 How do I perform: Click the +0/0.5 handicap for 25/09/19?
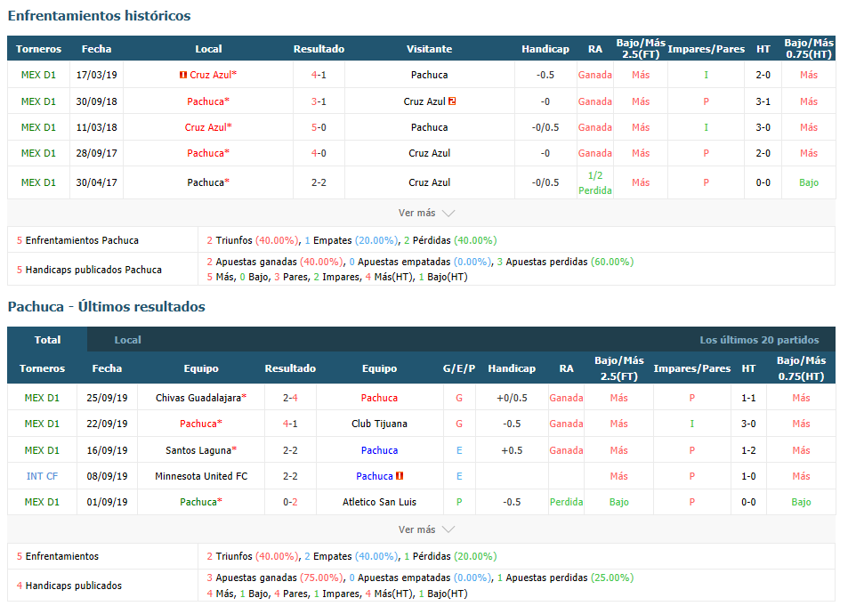pos(512,398)
